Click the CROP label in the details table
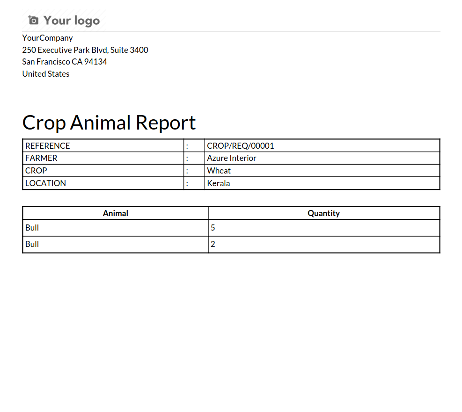The image size is (462, 412). click(36, 171)
